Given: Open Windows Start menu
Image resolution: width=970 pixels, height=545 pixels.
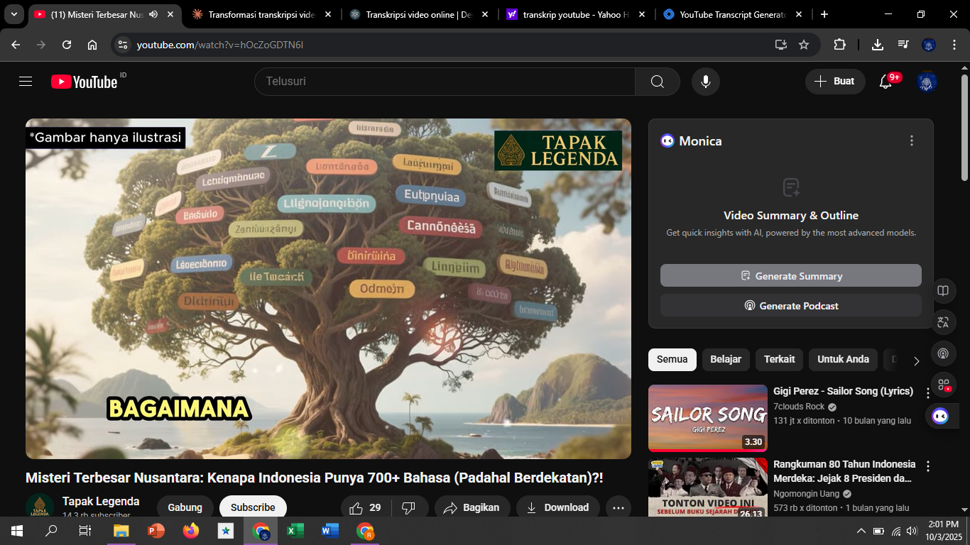Looking at the screenshot, I should point(16,531).
